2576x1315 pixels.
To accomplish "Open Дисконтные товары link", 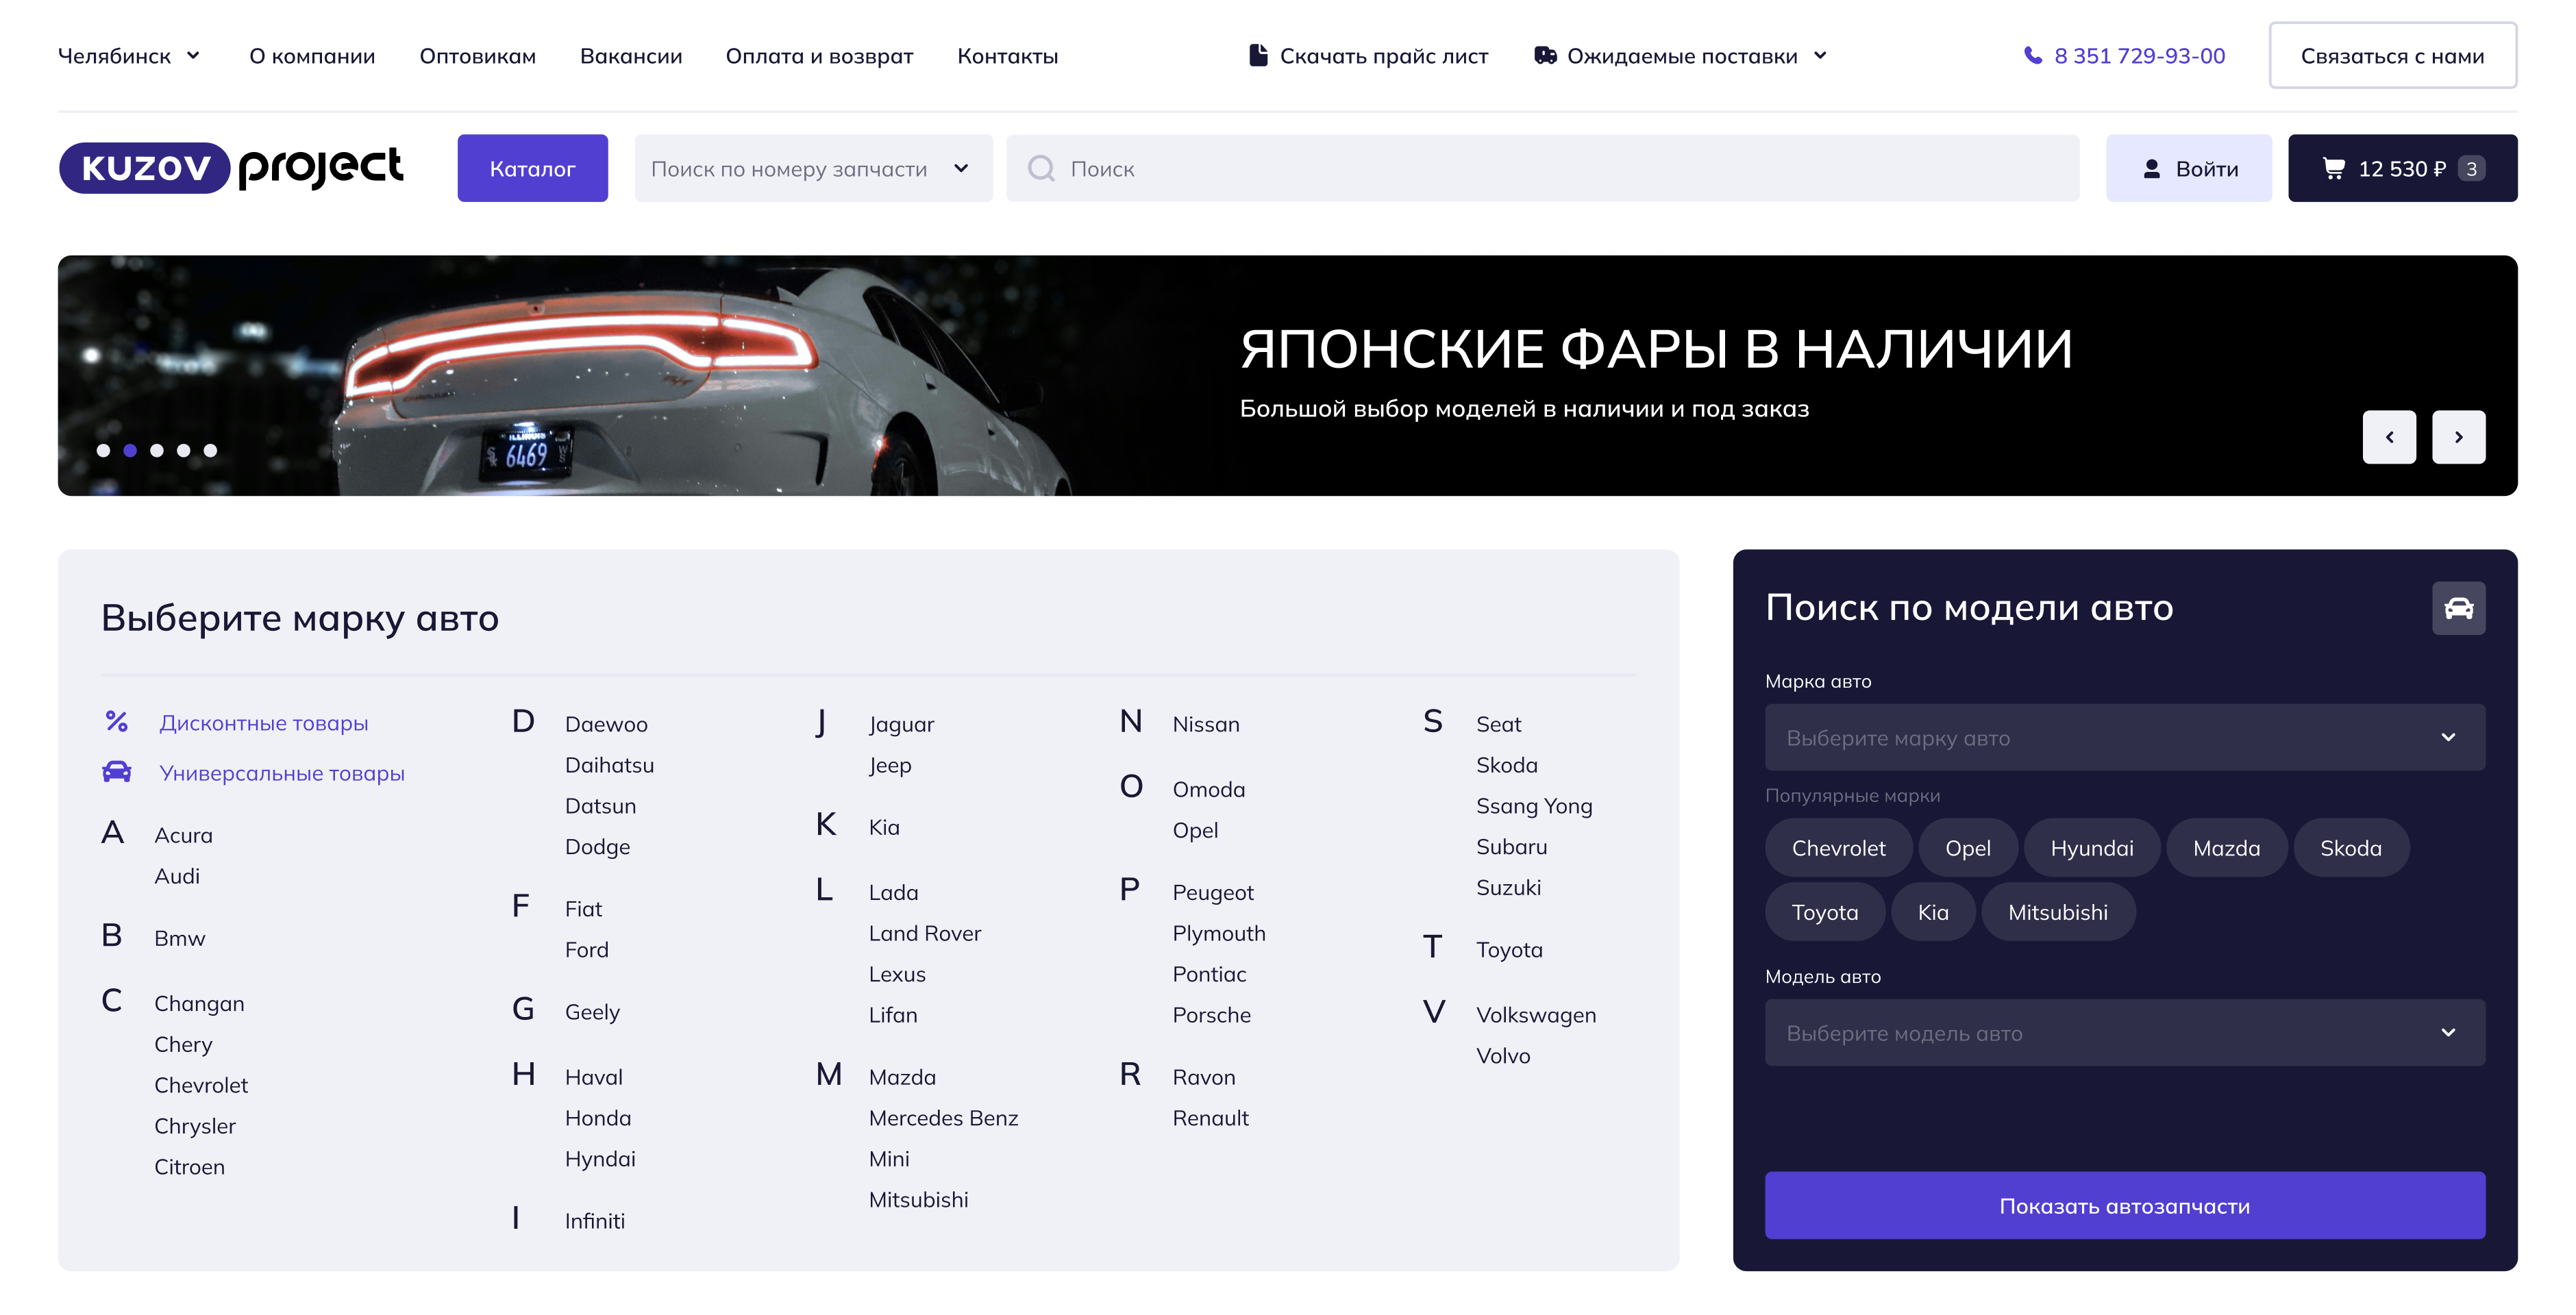I will [x=263, y=722].
